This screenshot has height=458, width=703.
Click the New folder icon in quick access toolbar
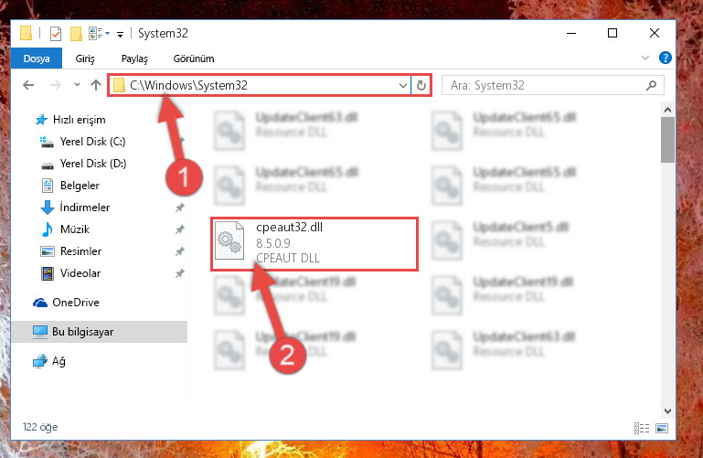[76, 34]
